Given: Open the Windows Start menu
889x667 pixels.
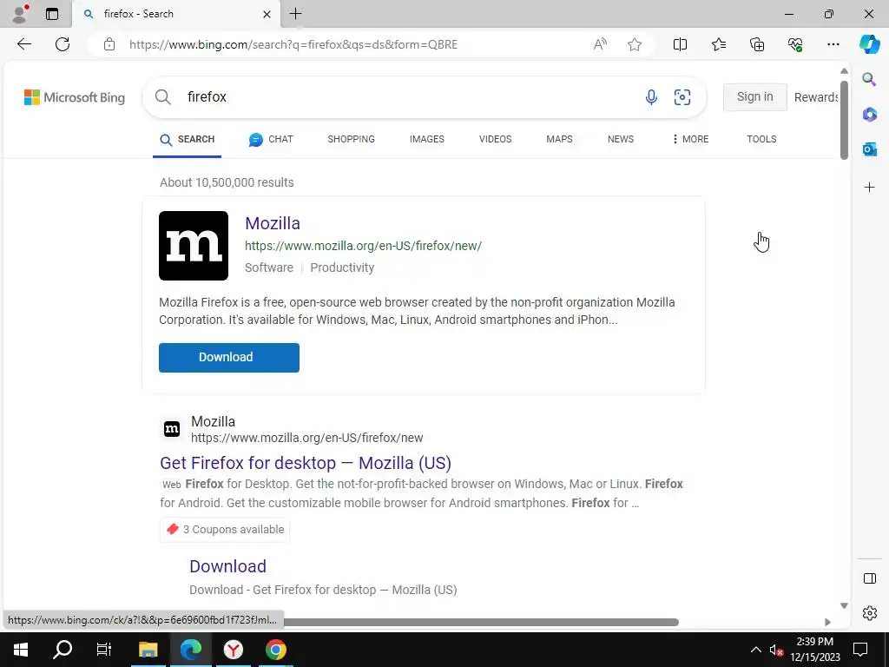Looking at the screenshot, I should click(21, 650).
